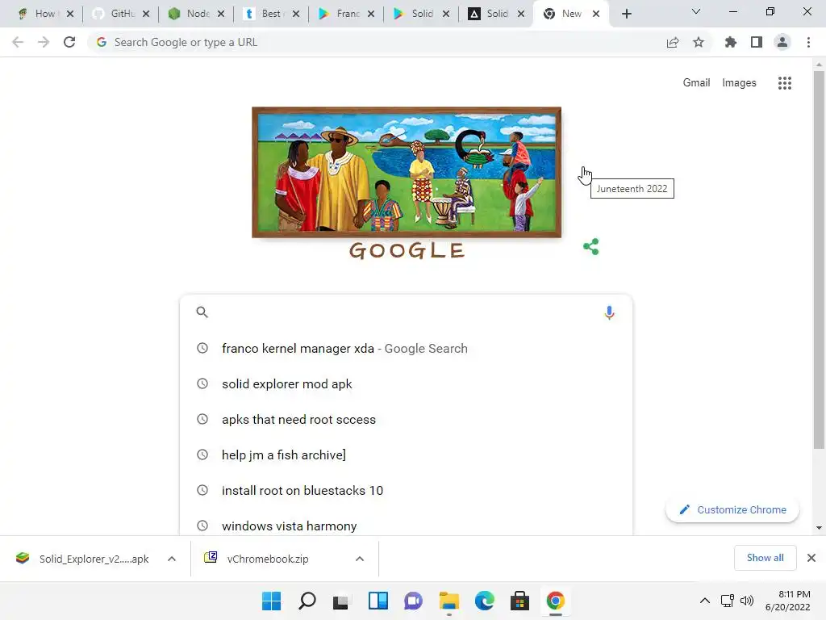Select 'install root on bluestacks 10' suggestion
This screenshot has width=826, height=620.
click(x=406, y=490)
